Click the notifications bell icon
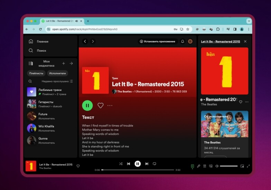 point(183,41)
